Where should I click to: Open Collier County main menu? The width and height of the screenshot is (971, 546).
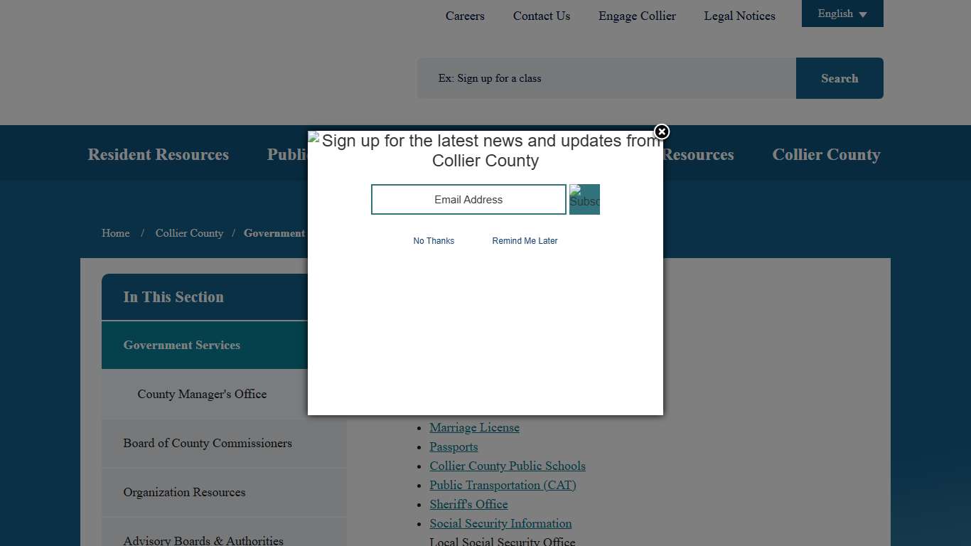(826, 154)
